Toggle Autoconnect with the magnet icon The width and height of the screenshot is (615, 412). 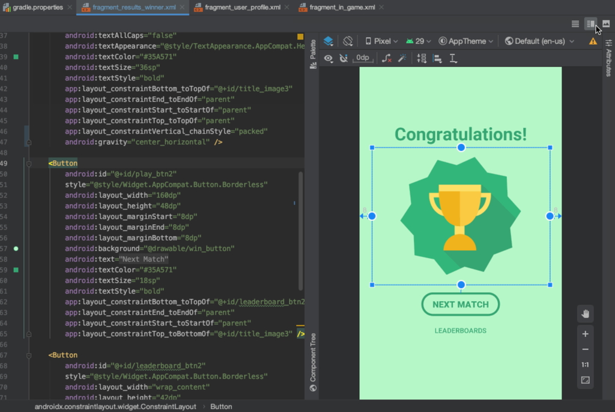tap(345, 58)
